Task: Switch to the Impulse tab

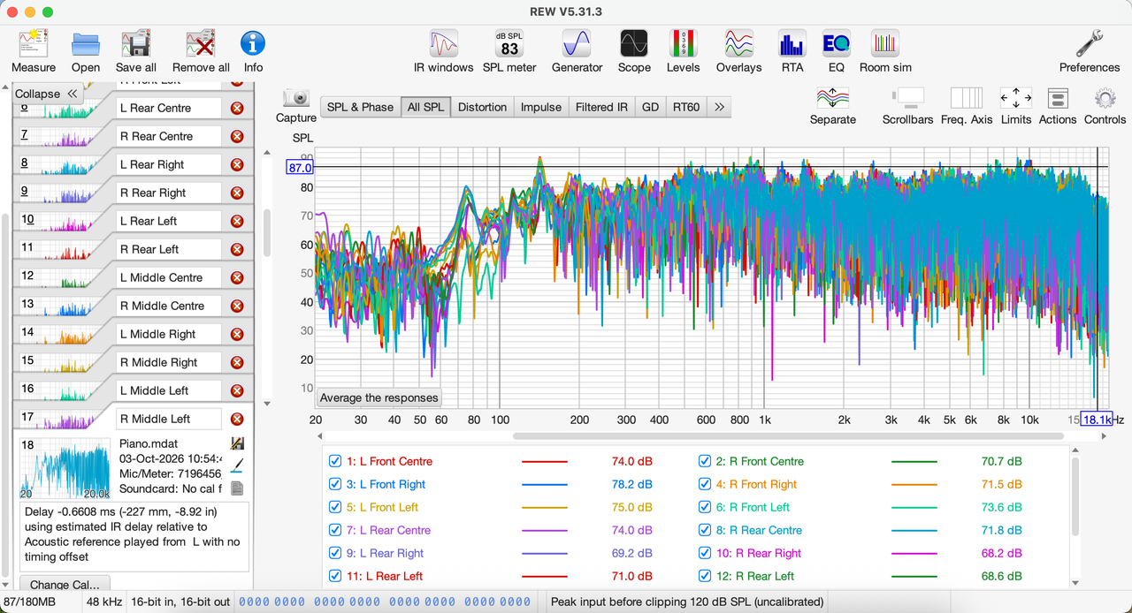Action: pos(541,107)
